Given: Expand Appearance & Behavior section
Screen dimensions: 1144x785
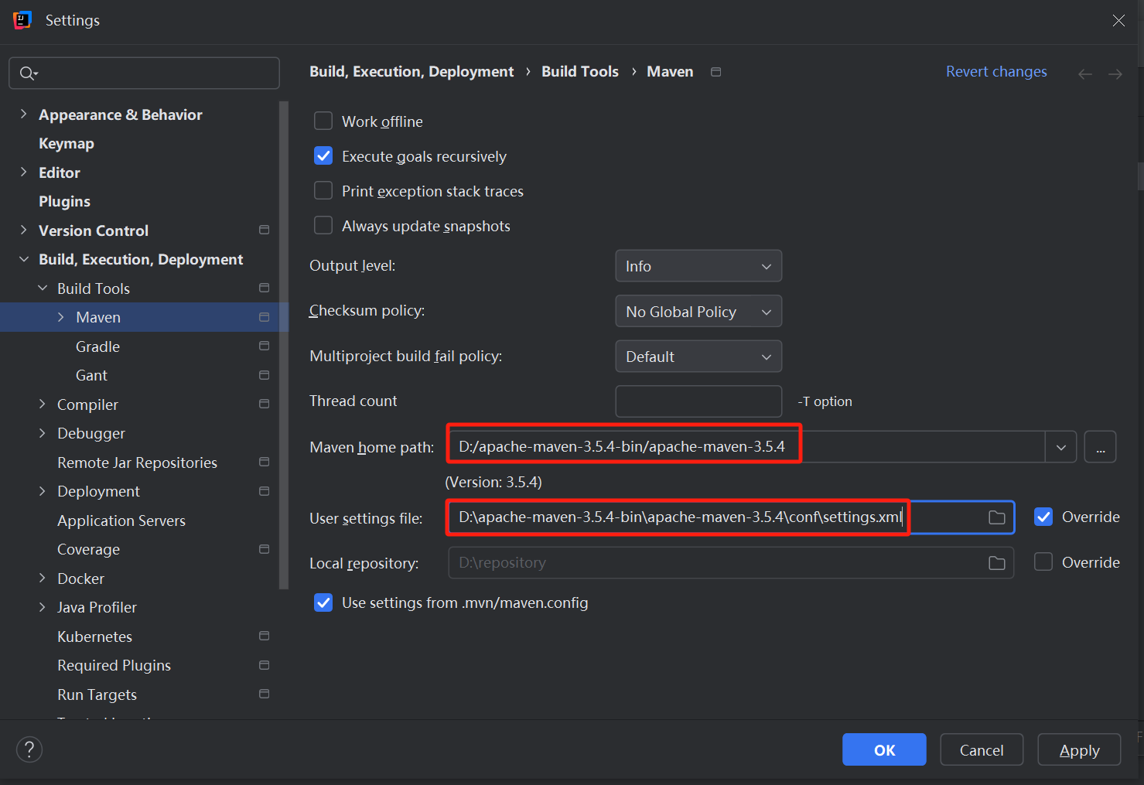Looking at the screenshot, I should pos(23,114).
